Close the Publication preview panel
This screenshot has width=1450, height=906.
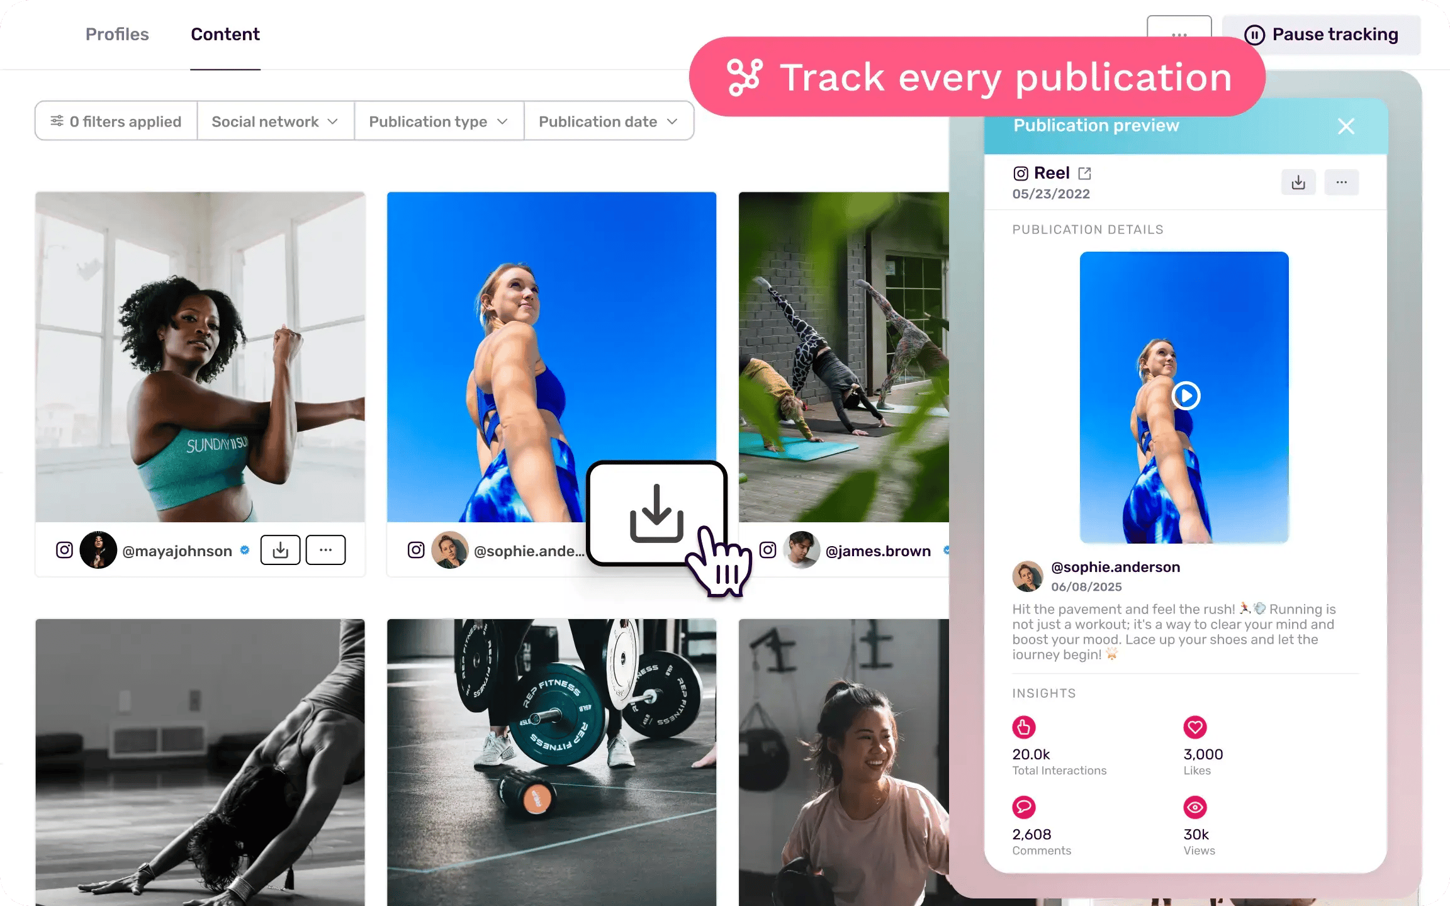pos(1346,126)
